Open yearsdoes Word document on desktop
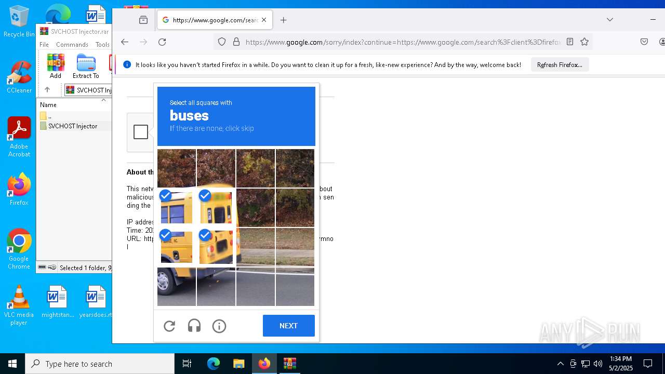Viewport: 665px width, 374px height. pyautogui.click(x=96, y=302)
